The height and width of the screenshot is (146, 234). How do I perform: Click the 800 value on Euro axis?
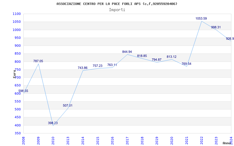(x=18, y=62)
